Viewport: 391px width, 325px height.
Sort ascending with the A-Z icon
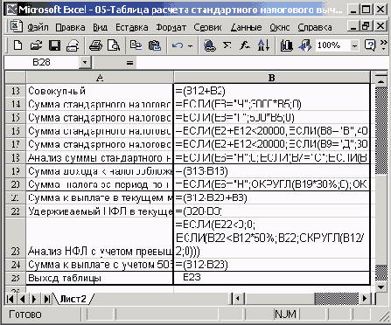(x=263, y=45)
